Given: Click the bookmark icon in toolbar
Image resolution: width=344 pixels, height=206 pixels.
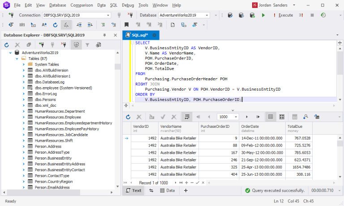Looking at the screenshot, I should [x=127, y=25].
